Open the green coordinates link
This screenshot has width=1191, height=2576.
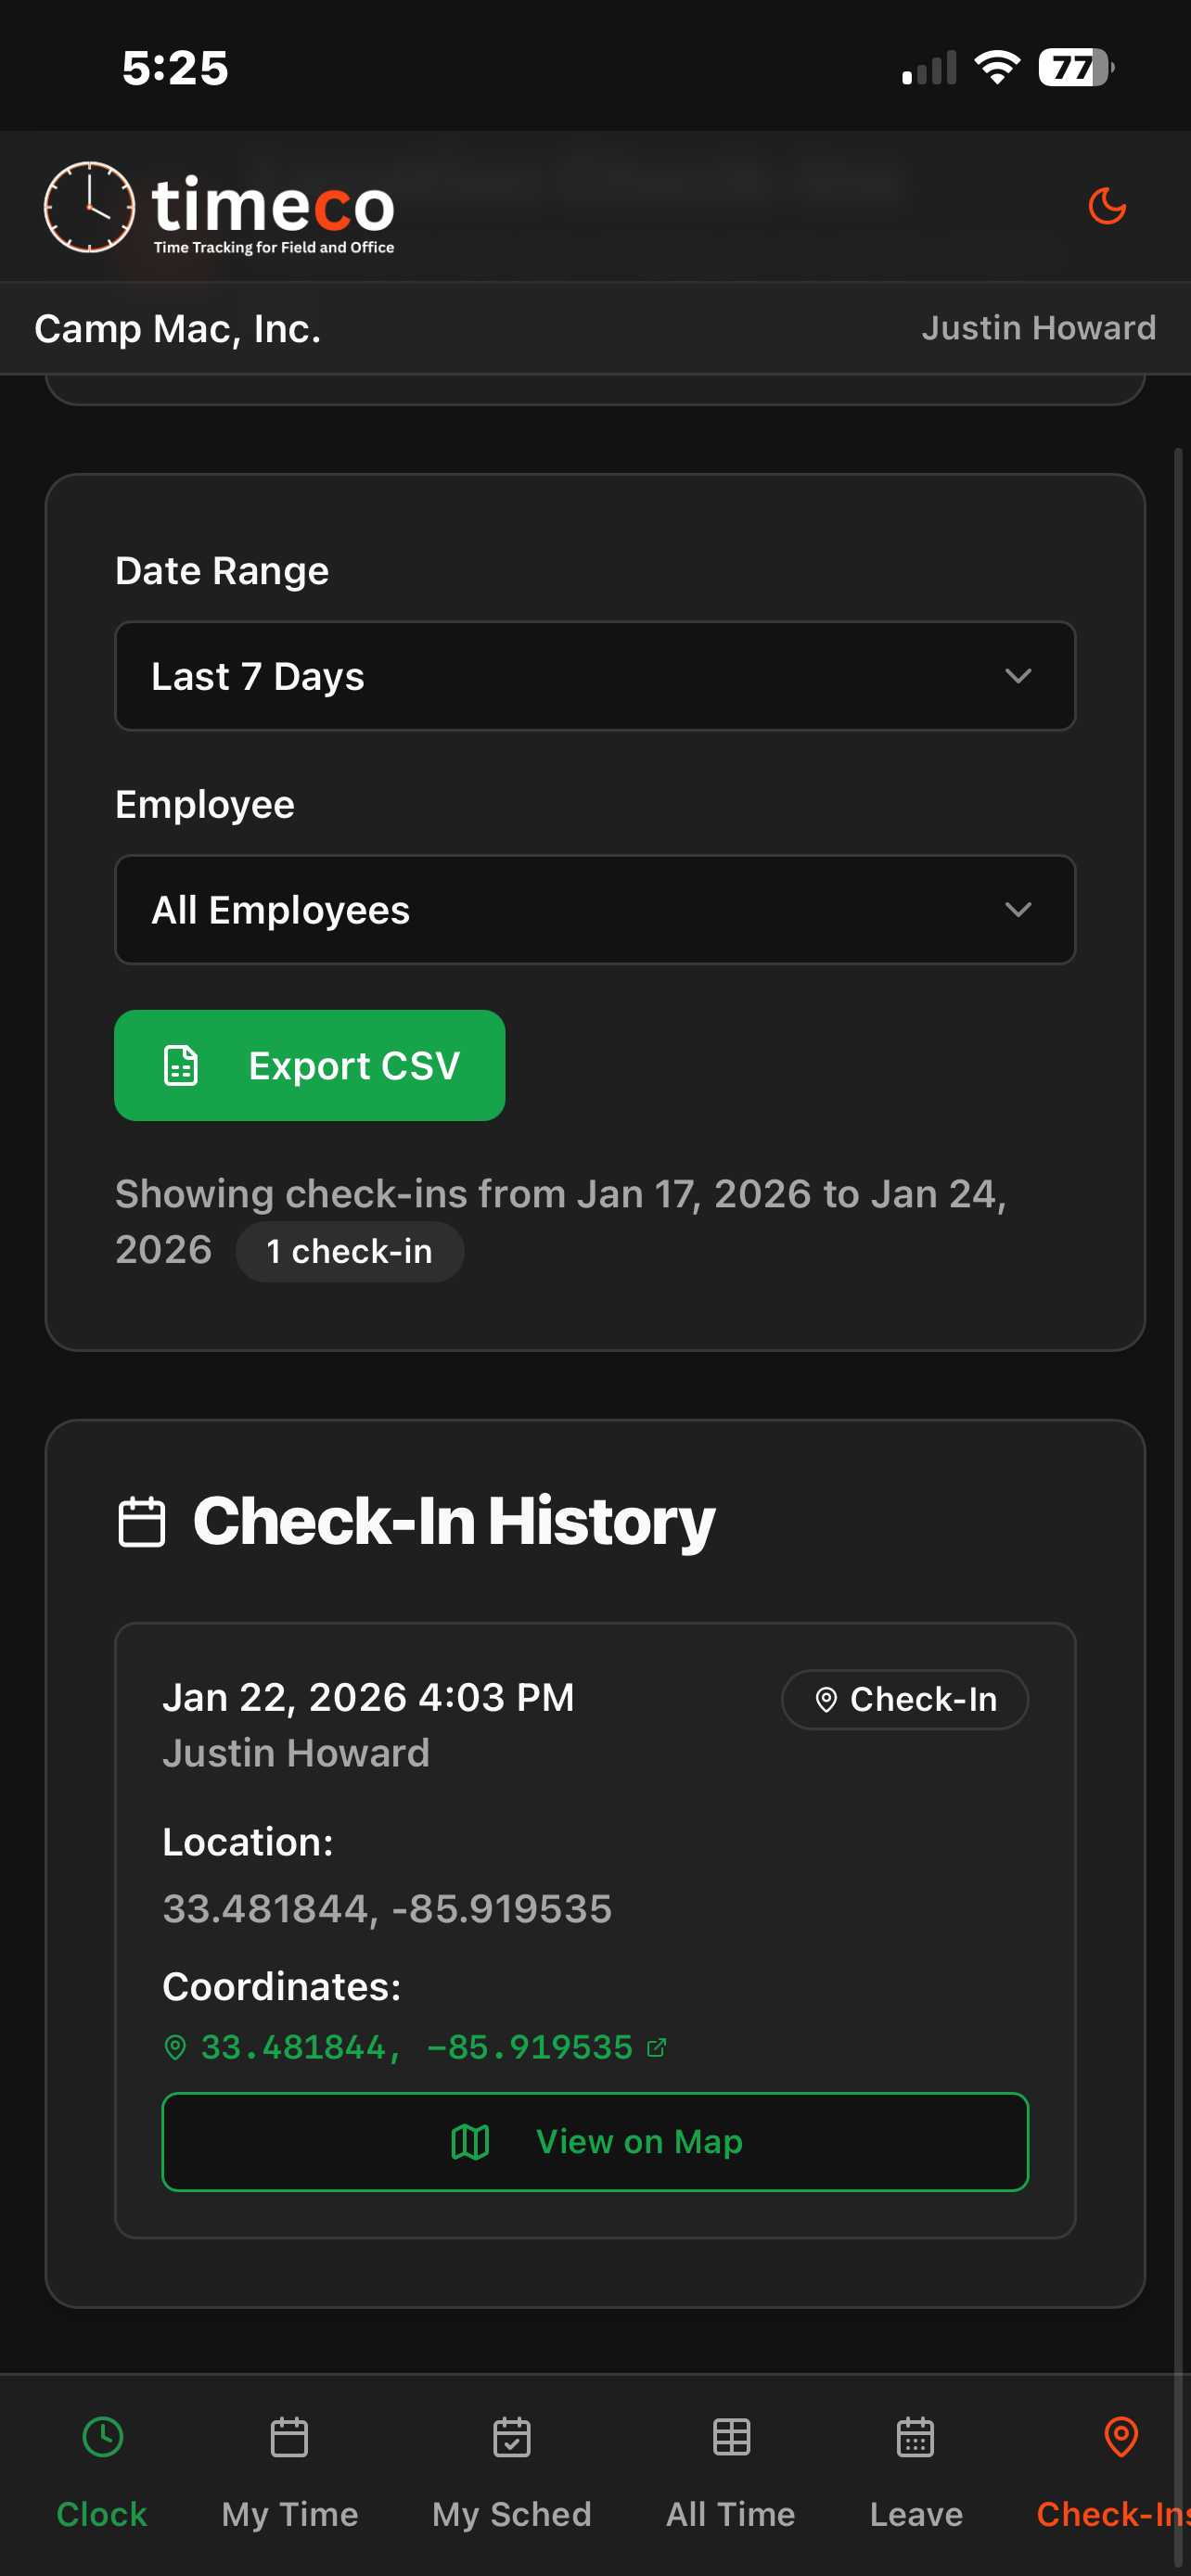(416, 2047)
